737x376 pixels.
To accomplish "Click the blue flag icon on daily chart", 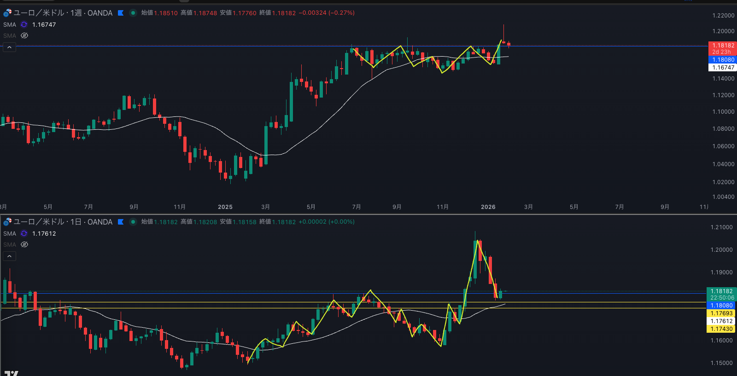I will [121, 222].
